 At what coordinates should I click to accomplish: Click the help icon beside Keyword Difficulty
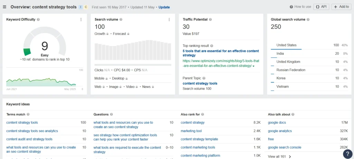(x=38, y=20)
